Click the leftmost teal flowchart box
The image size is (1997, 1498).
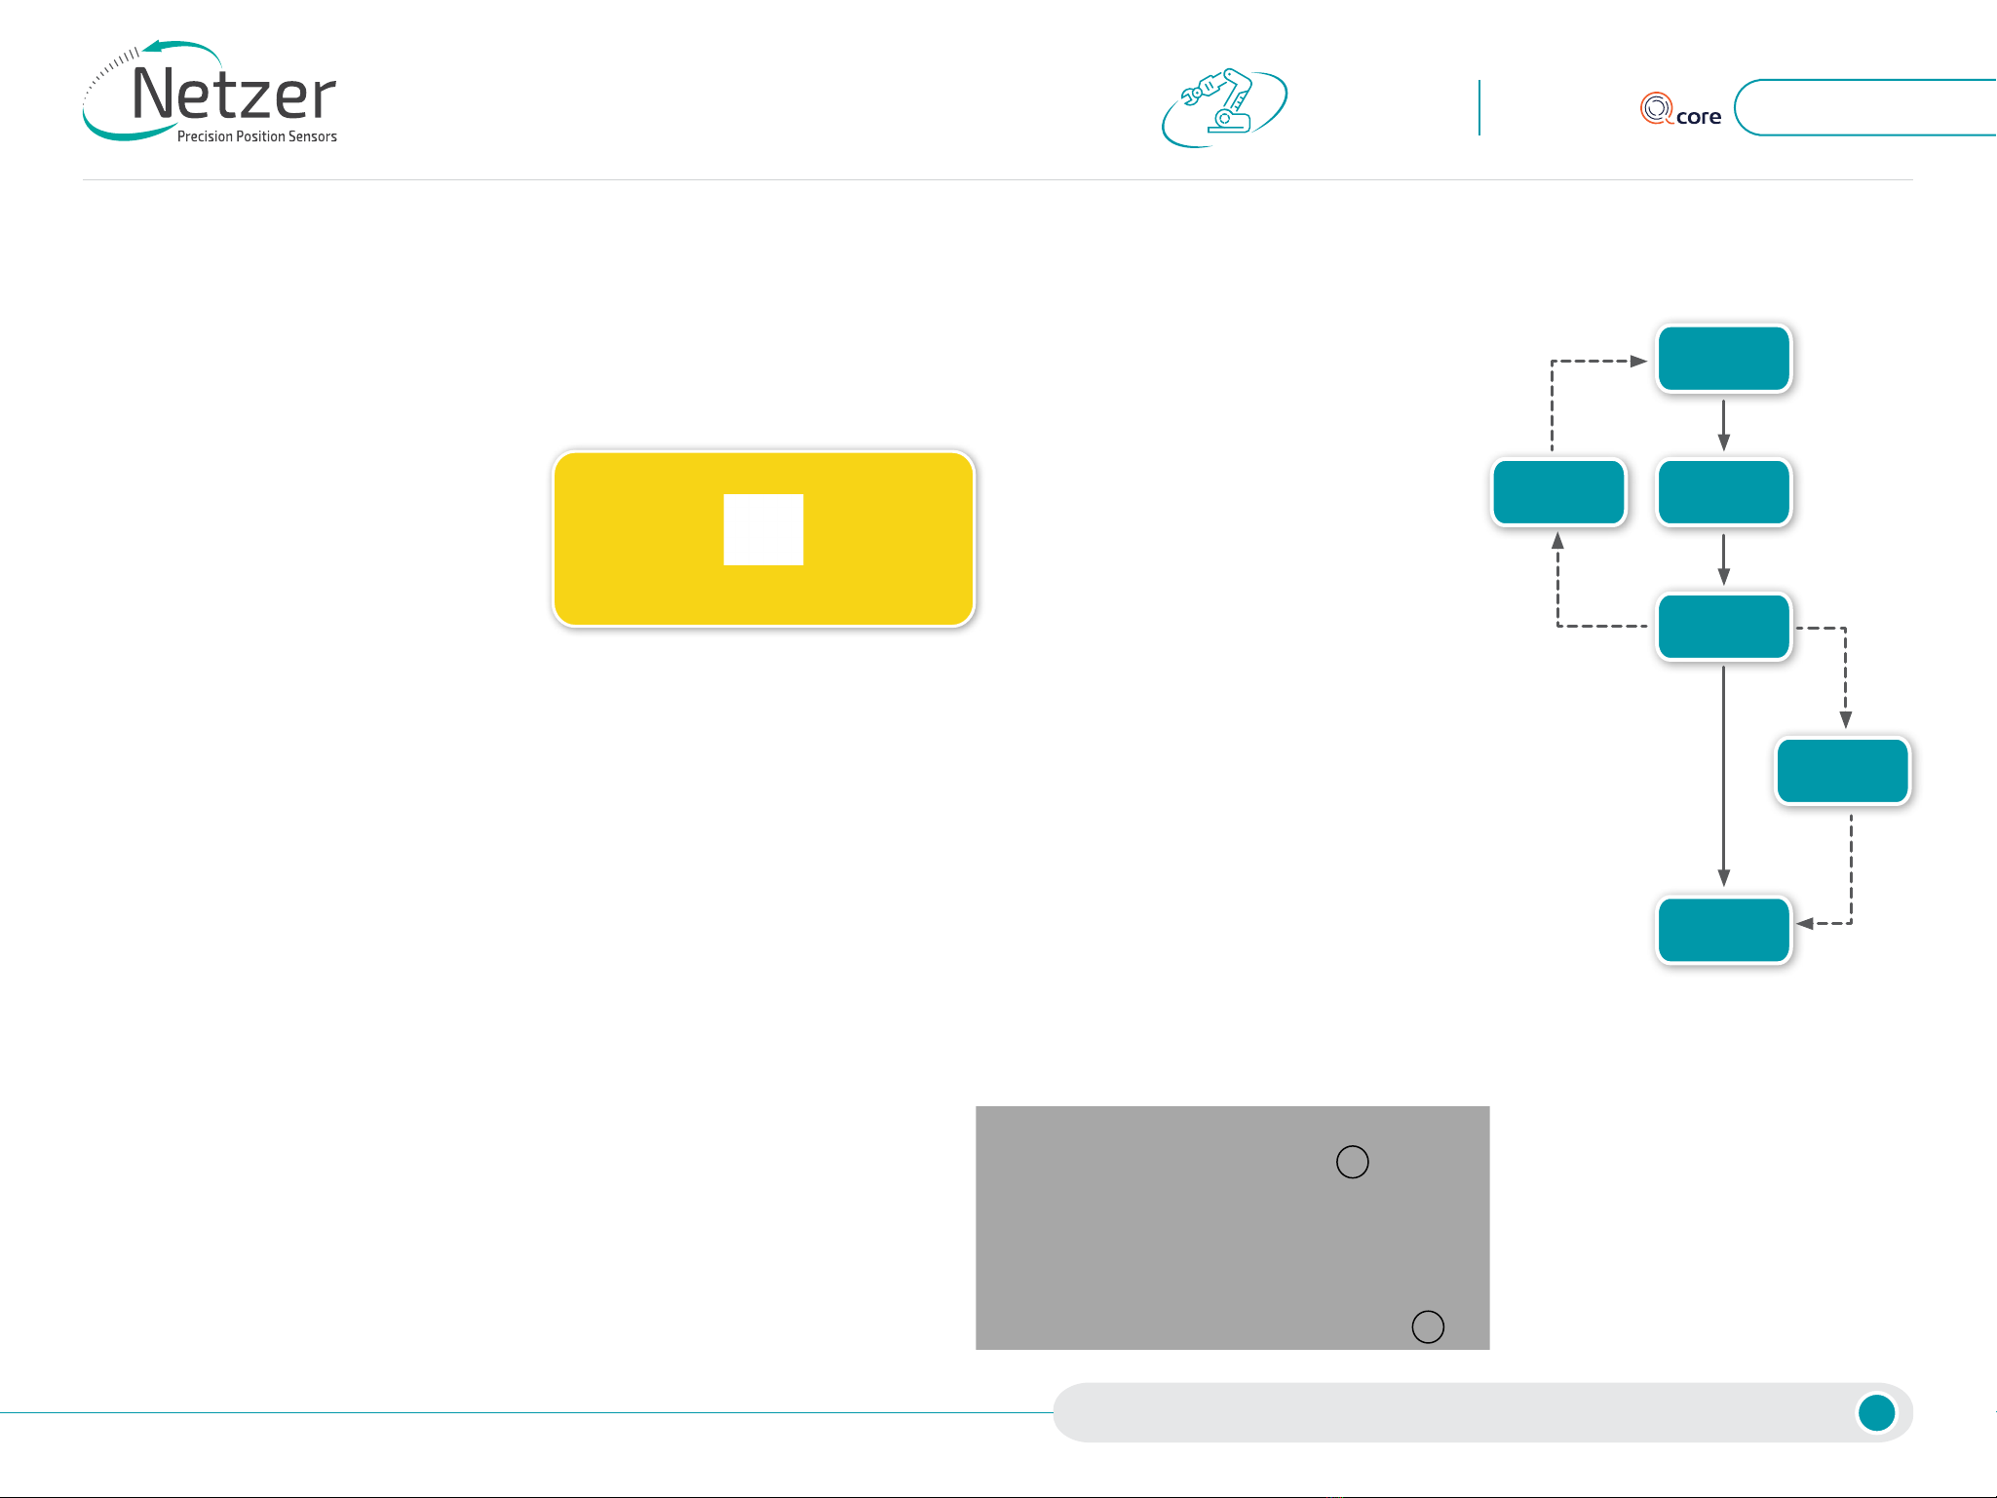(1558, 492)
